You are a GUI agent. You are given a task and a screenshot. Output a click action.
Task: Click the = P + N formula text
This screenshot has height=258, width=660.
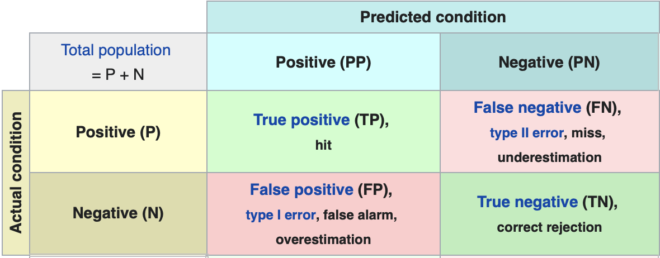pos(118,75)
